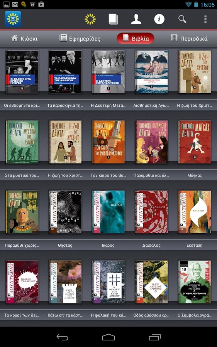Viewport: 217px width, 347px height.
Task: Open the stacked pages library icon
Action: click(113, 19)
